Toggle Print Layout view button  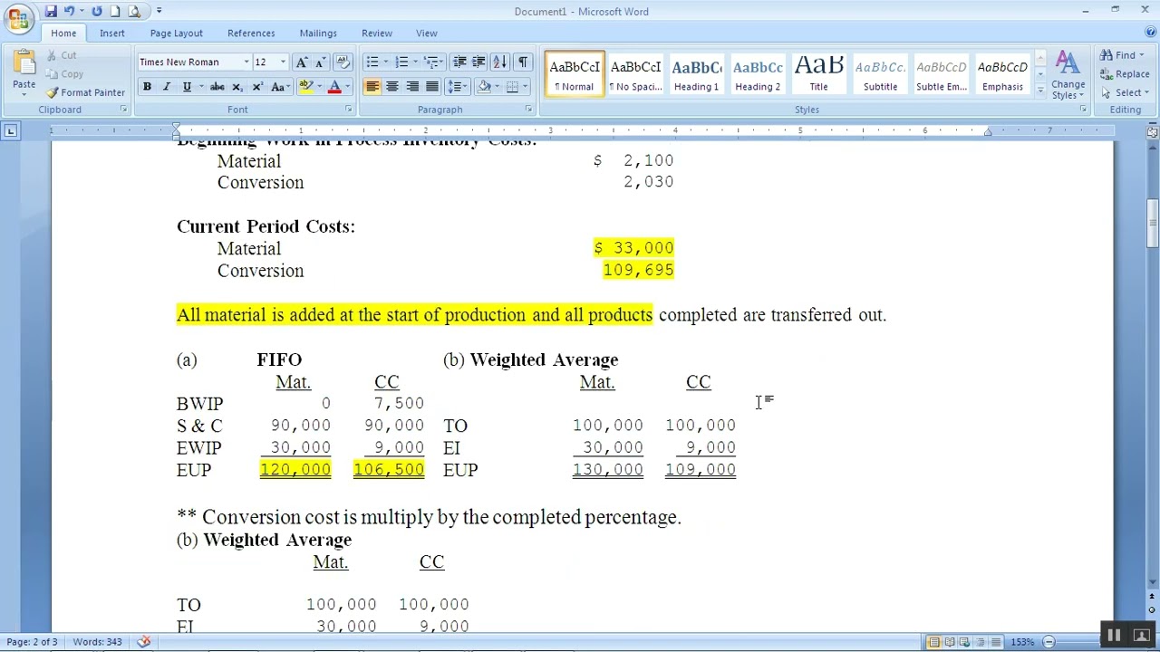[934, 642]
